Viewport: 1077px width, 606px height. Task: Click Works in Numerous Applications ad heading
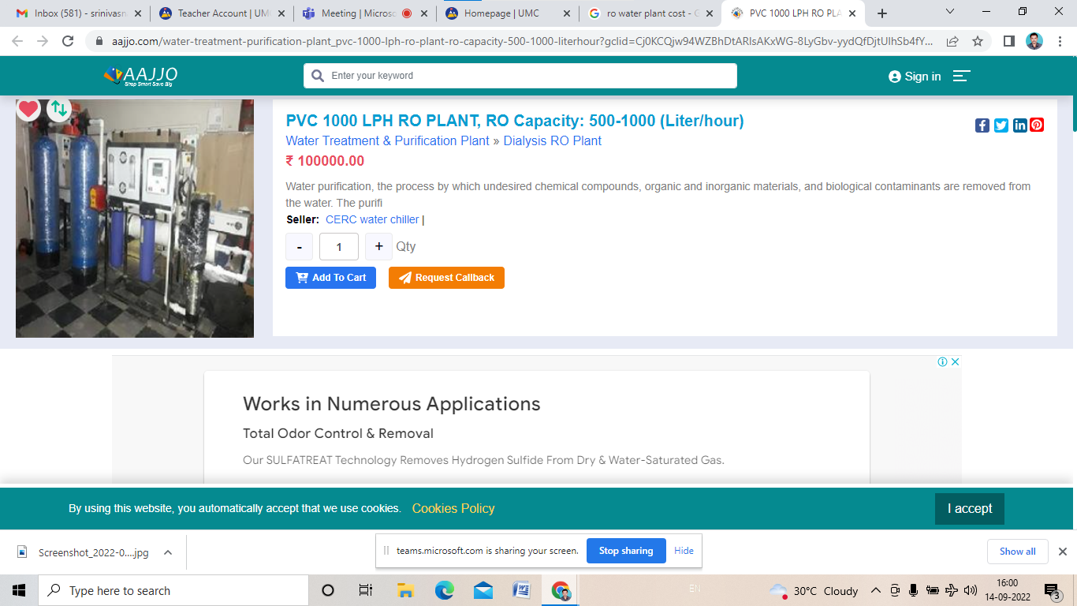392,404
